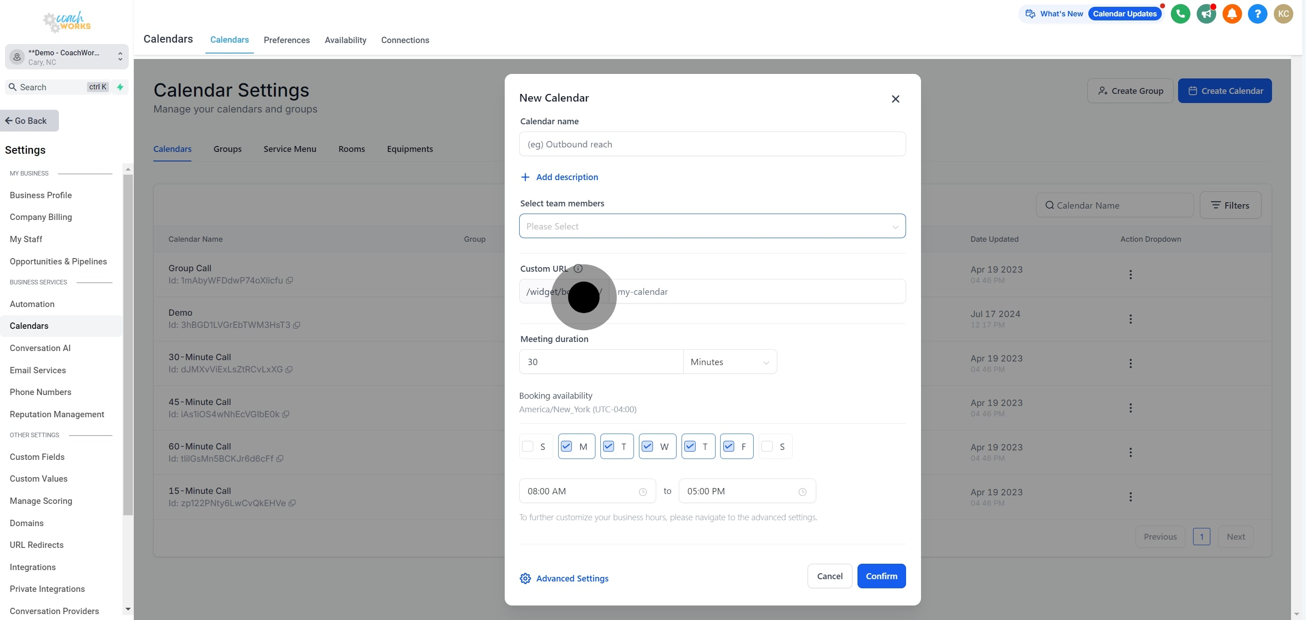The image size is (1306, 620).
Task: Open Select team members dropdown
Action: (712, 226)
